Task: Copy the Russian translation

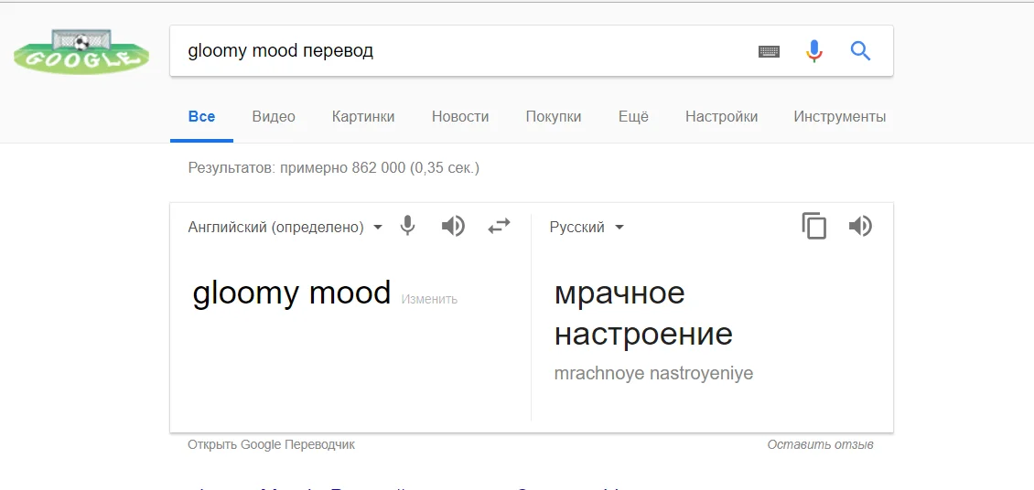Action: [x=813, y=226]
